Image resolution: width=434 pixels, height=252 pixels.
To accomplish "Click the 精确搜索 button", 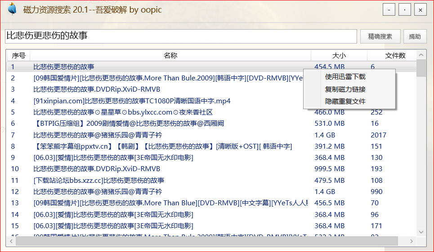I will pyautogui.click(x=380, y=36).
